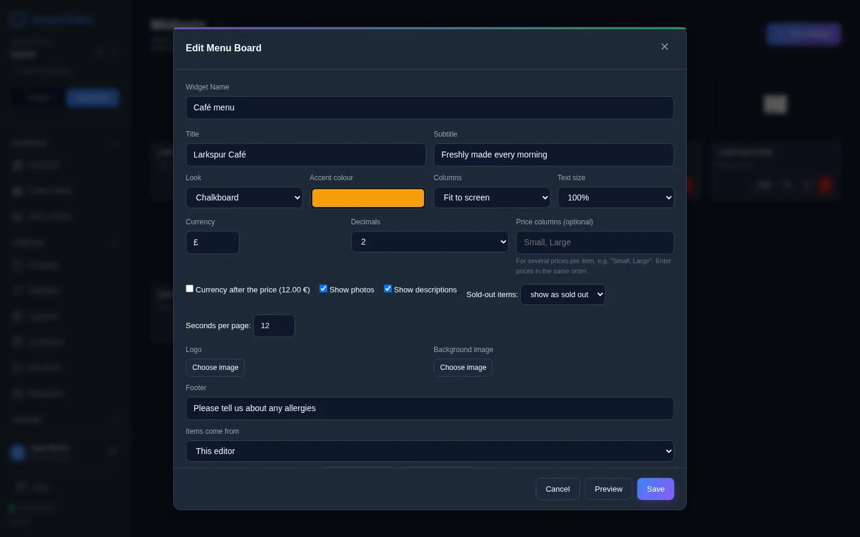Pick the orange Accent colour swatch

(368, 198)
